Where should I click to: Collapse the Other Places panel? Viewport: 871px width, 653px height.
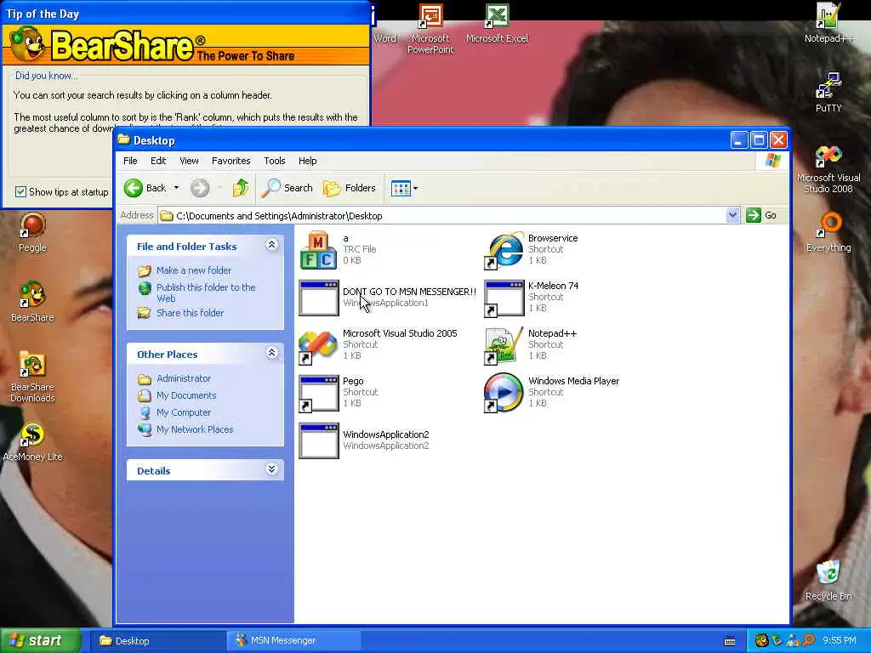[271, 353]
